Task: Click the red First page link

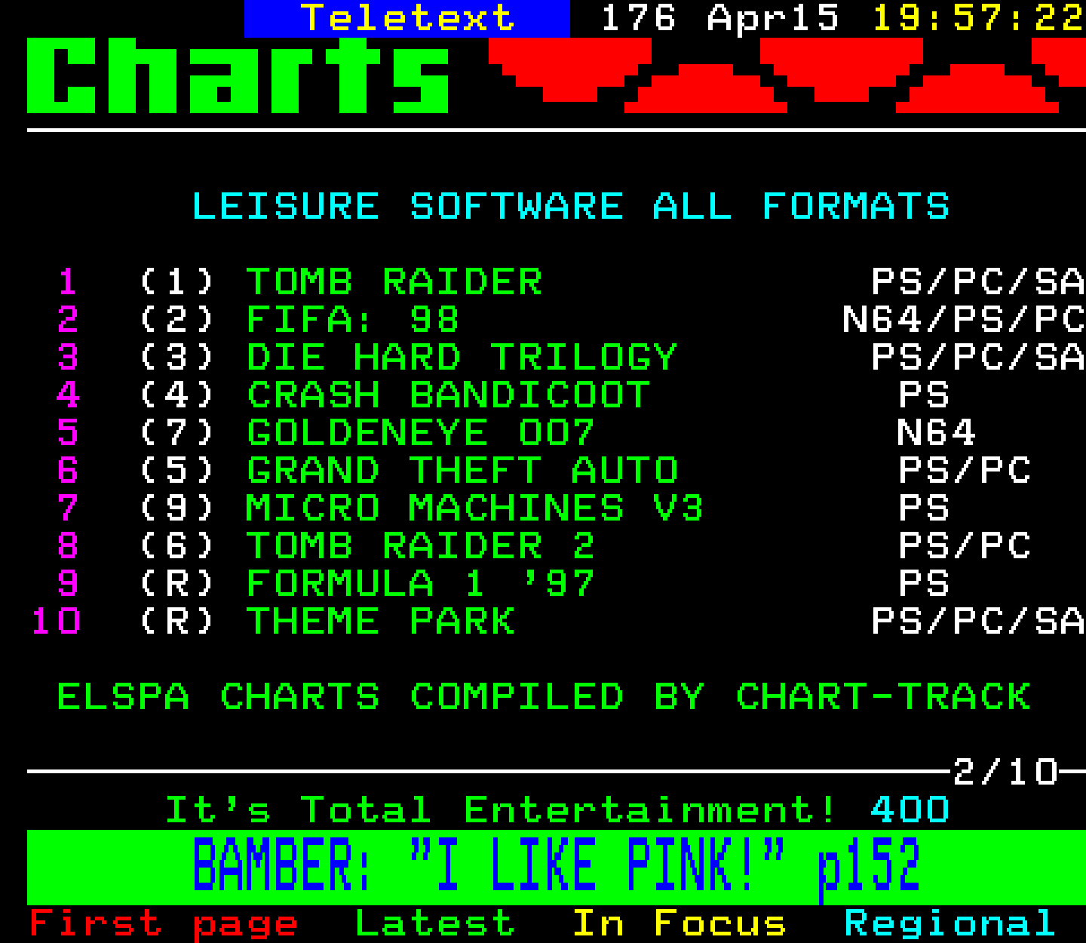Action: point(164,924)
